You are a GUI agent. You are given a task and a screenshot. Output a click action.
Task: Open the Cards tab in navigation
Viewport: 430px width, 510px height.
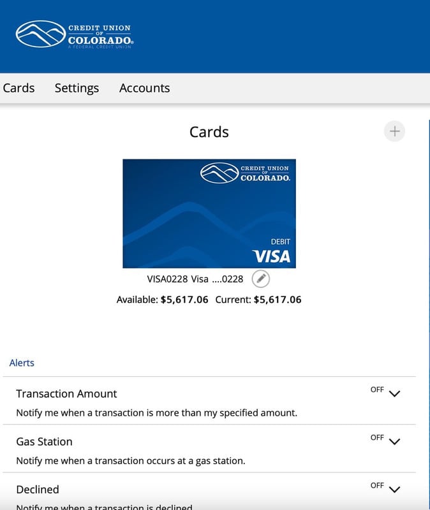19,88
